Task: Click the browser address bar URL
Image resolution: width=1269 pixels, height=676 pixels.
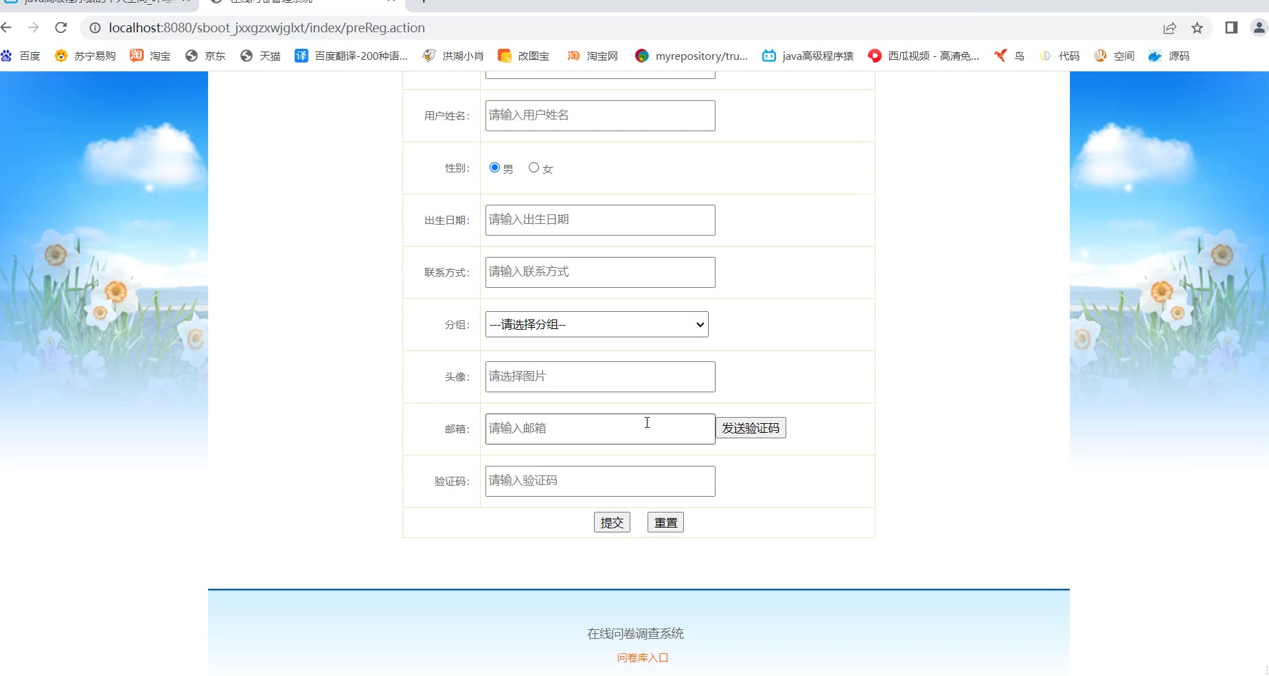Action: 266,28
